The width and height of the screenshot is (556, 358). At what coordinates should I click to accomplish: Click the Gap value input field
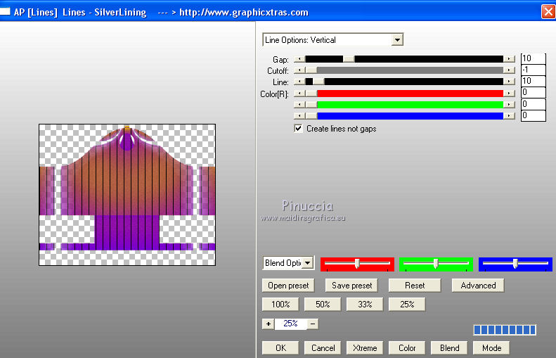pos(533,59)
